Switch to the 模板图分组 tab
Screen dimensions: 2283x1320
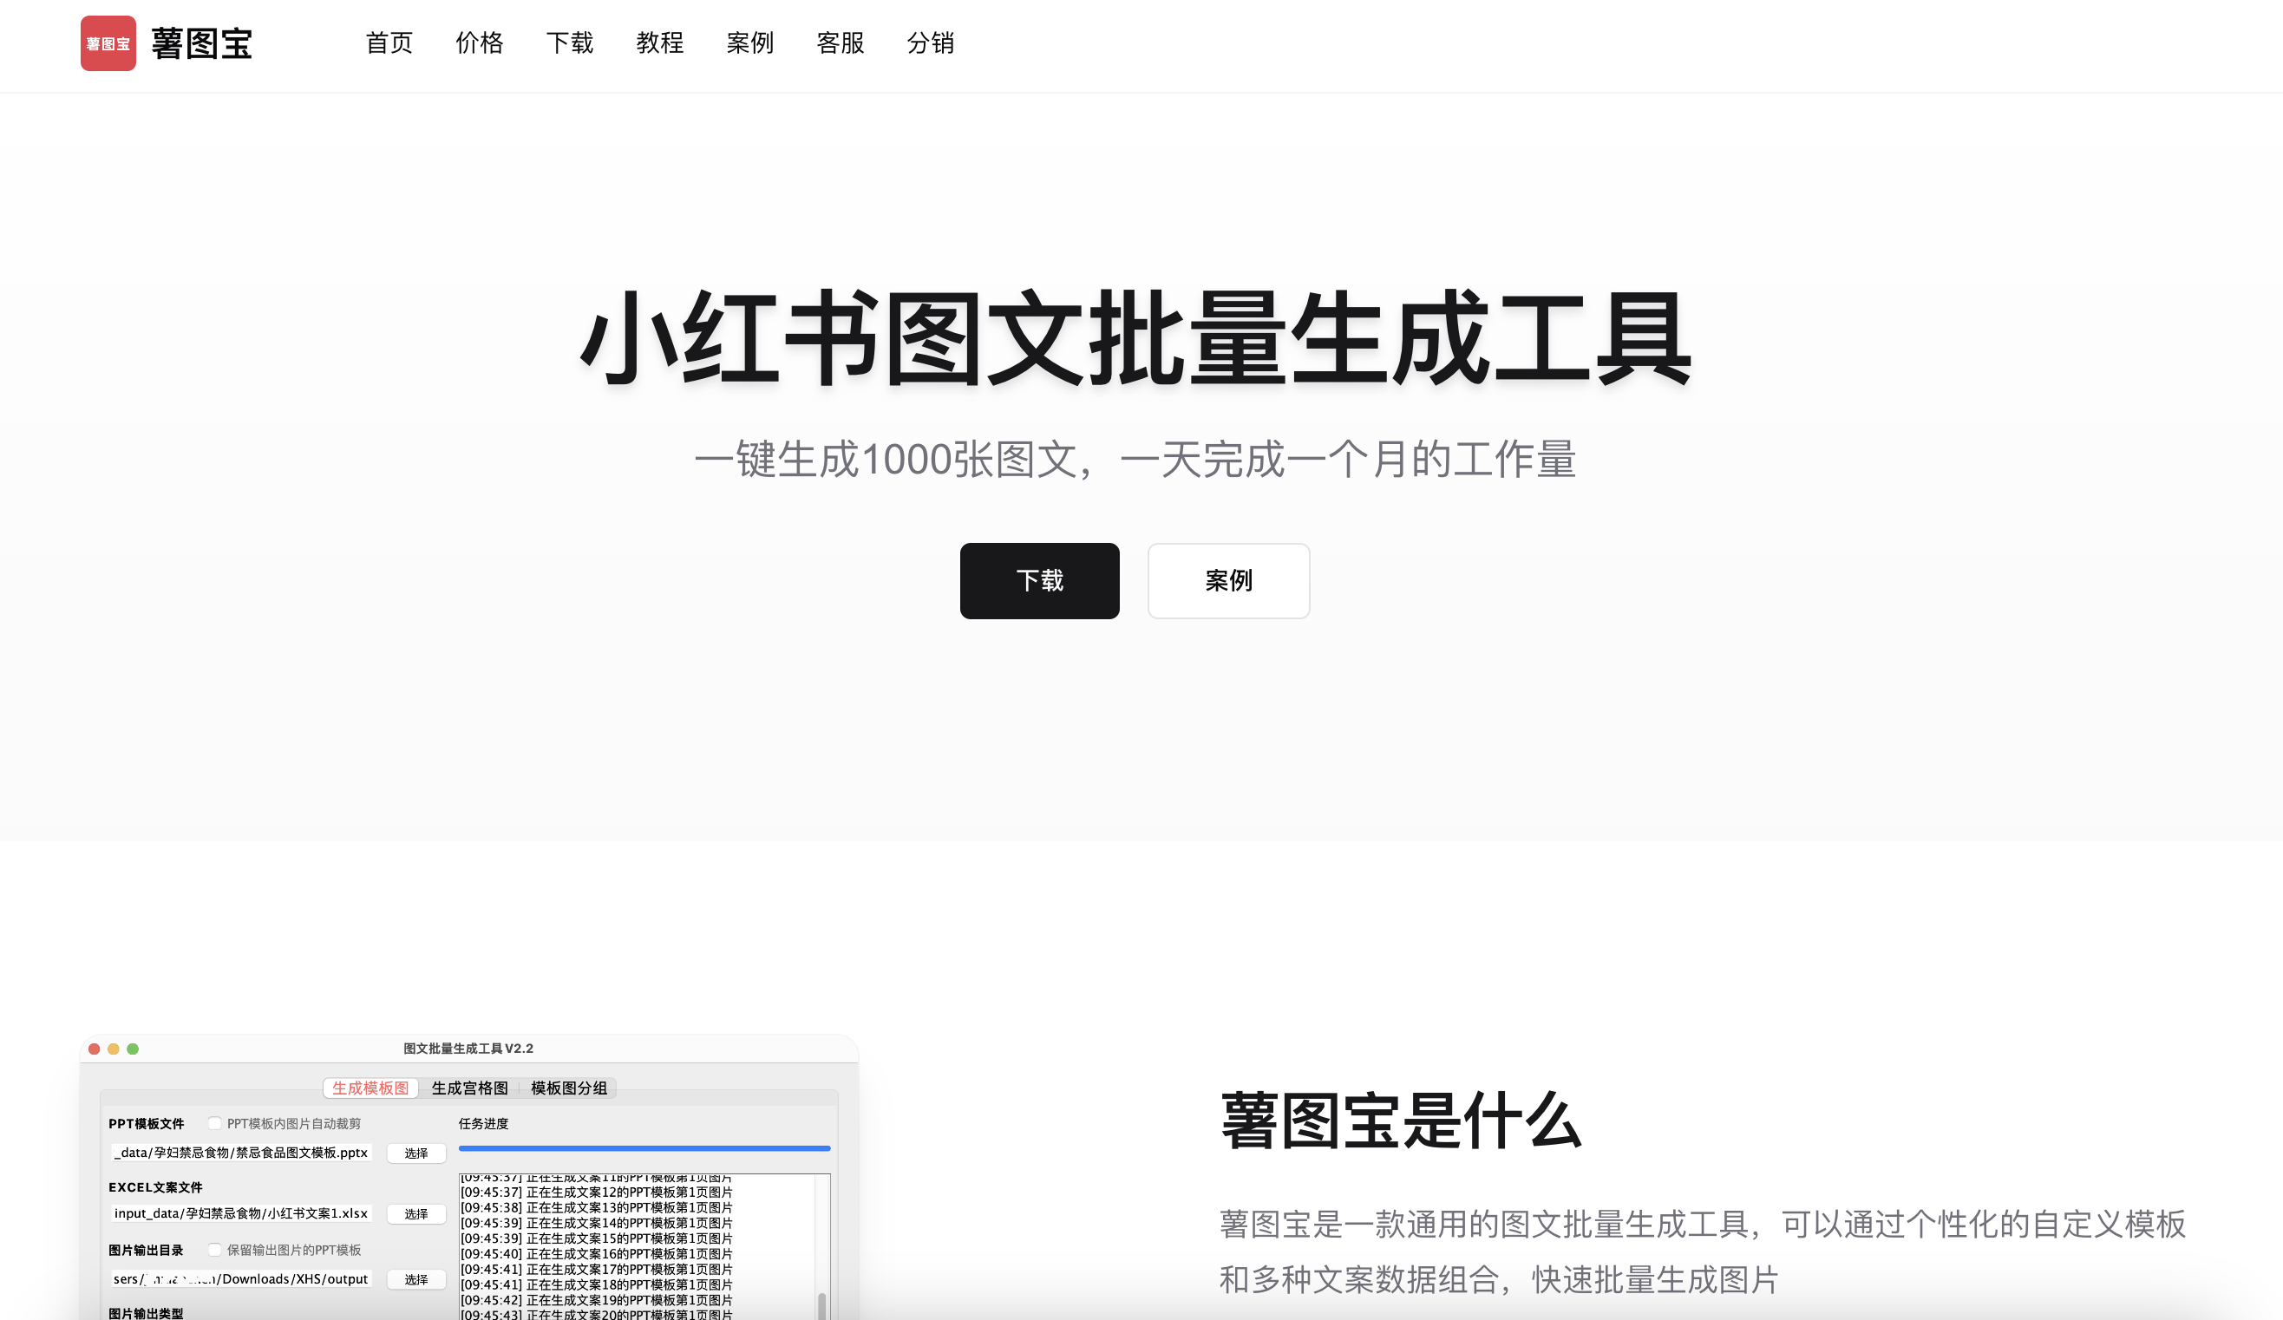pos(569,1088)
